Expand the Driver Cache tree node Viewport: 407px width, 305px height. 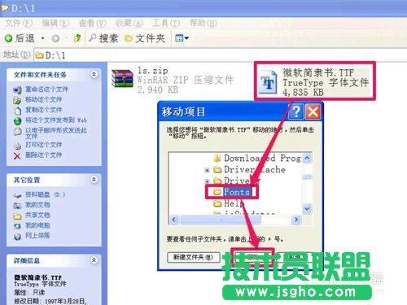(x=207, y=170)
